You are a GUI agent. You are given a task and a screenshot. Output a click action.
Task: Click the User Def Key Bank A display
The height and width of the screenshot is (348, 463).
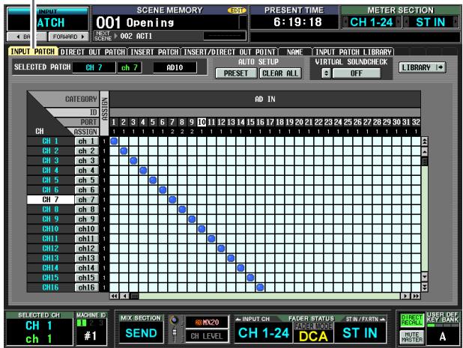442,336
